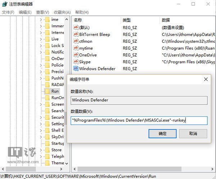Click the registry path in status bar
This screenshot has width=216, height=179.
(78, 176)
